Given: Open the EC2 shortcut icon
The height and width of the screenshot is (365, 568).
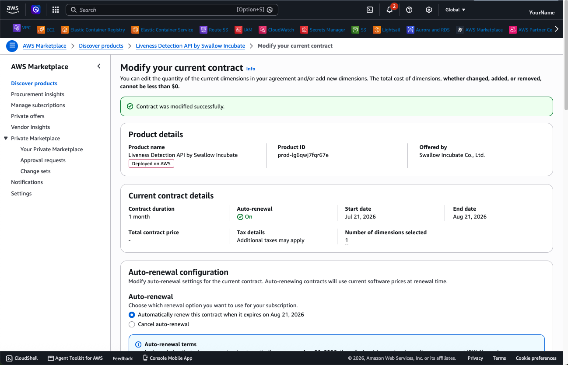Looking at the screenshot, I should click(41, 30).
